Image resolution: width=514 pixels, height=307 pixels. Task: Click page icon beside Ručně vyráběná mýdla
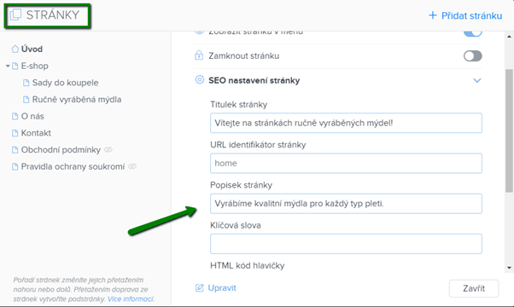click(x=26, y=100)
